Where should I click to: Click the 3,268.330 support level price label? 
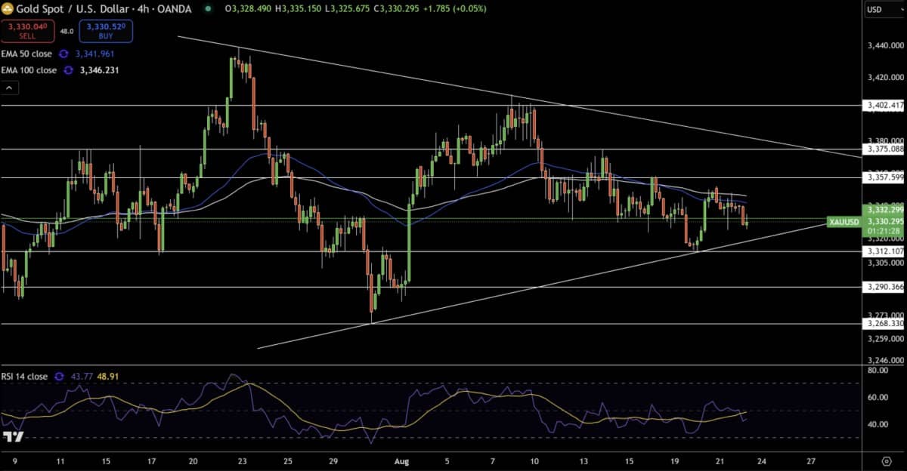(x=883, y=324)
